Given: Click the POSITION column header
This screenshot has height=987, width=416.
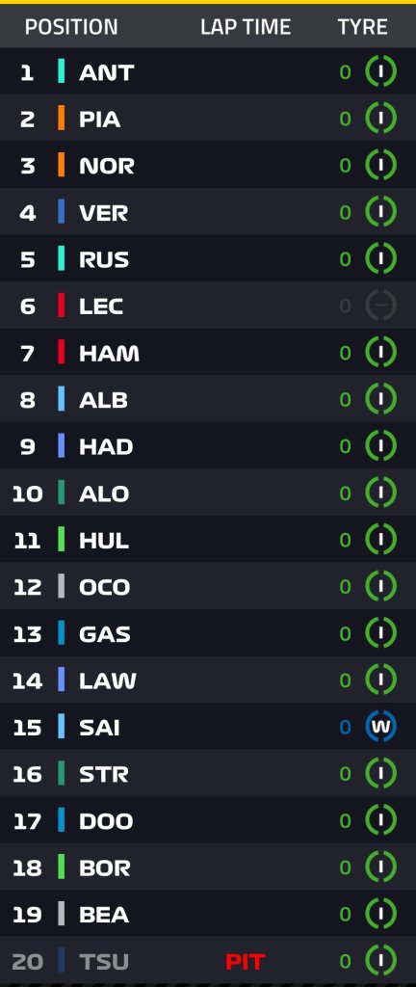Looking at the screenshot, I should click(71, 27).
